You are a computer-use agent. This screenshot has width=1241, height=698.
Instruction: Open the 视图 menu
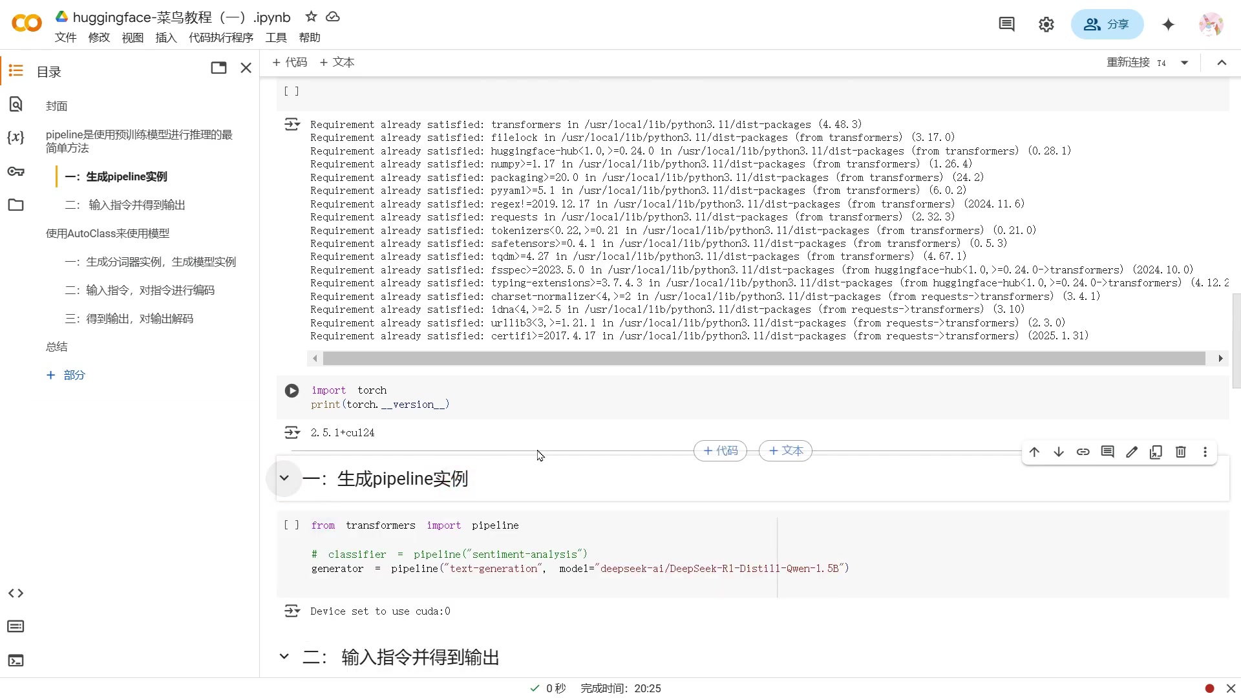(133, 37)
